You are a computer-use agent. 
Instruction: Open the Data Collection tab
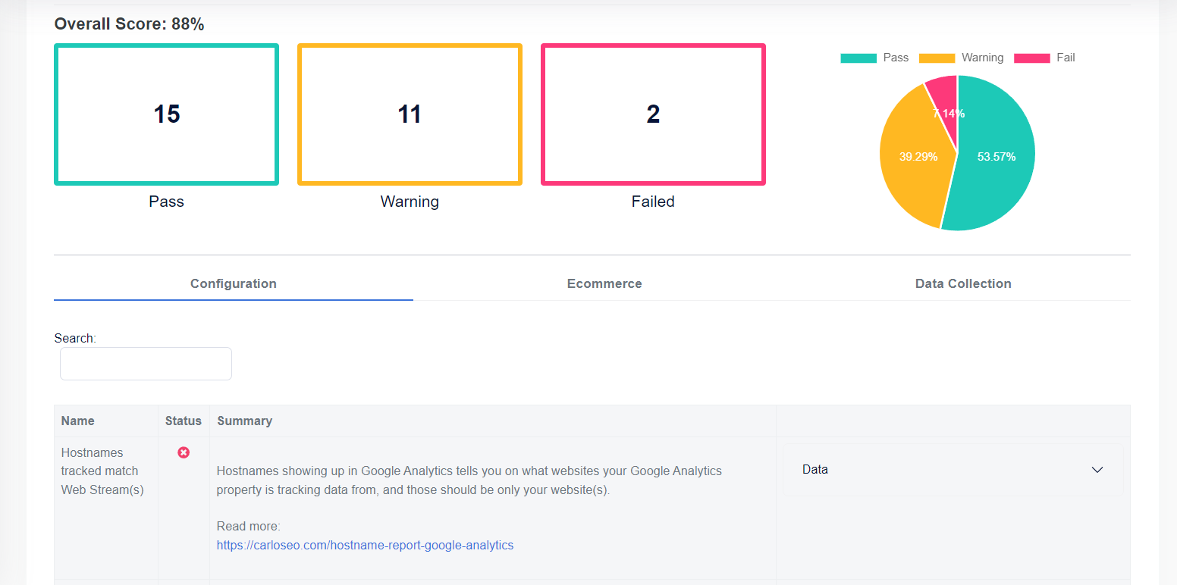click(963, 283)
